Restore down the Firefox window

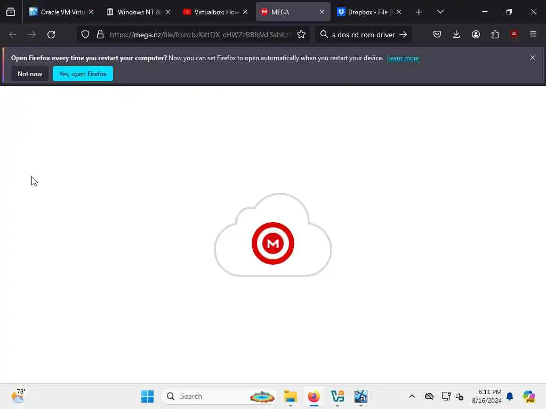pyautogui.click(x=509, y=12)
